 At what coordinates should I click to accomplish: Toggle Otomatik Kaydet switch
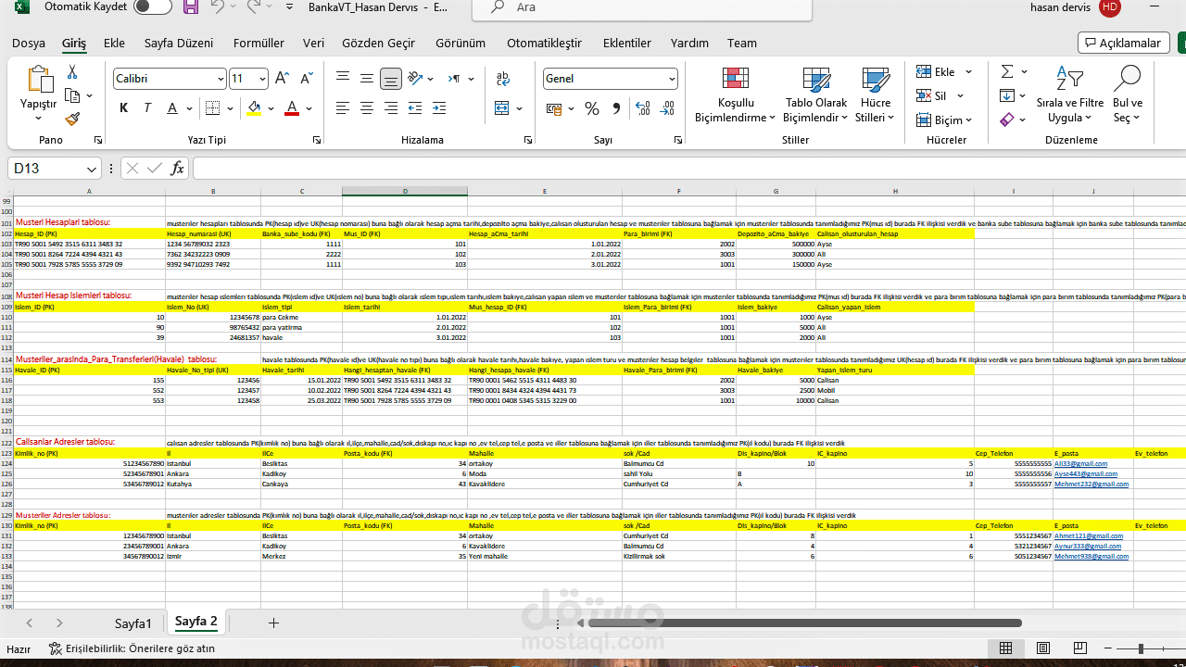click(x=152, y=6)
